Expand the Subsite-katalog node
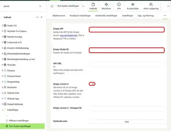Screen dimensions: 171x131 pyautogui.click(x=2, y=37)
